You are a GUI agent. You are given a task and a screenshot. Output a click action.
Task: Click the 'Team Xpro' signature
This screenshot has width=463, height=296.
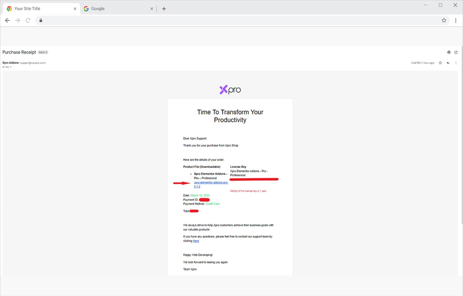(190, 269)
